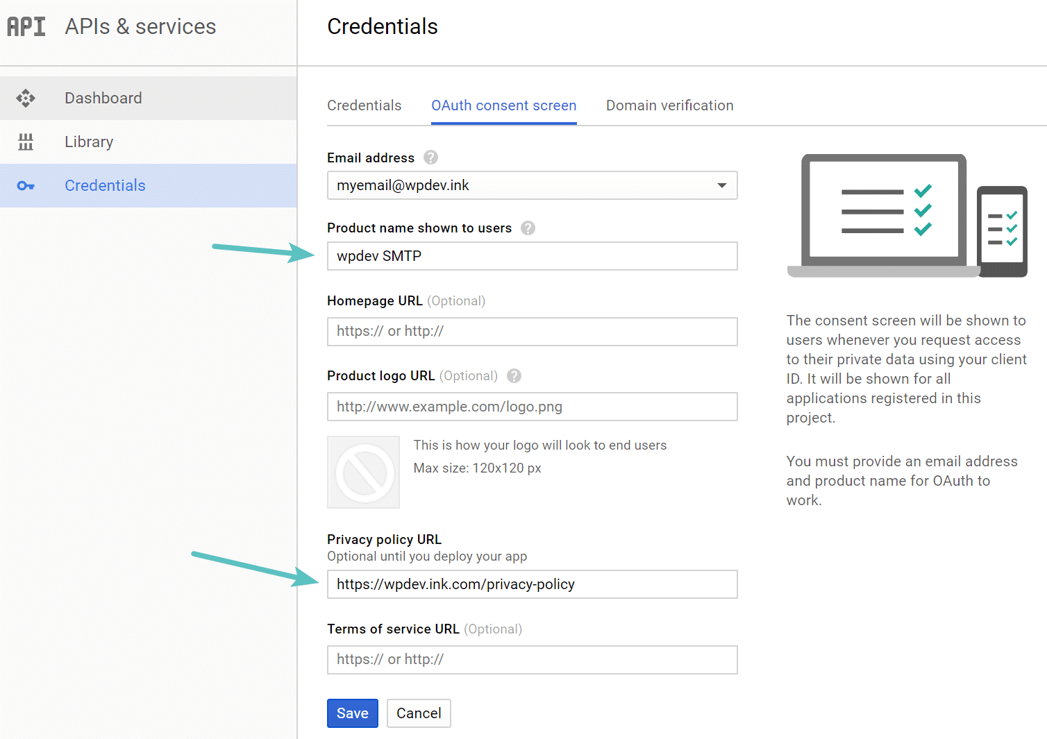Open help tooltip next to Email address
Screen dimensions: 1047x739
point(430,158)
